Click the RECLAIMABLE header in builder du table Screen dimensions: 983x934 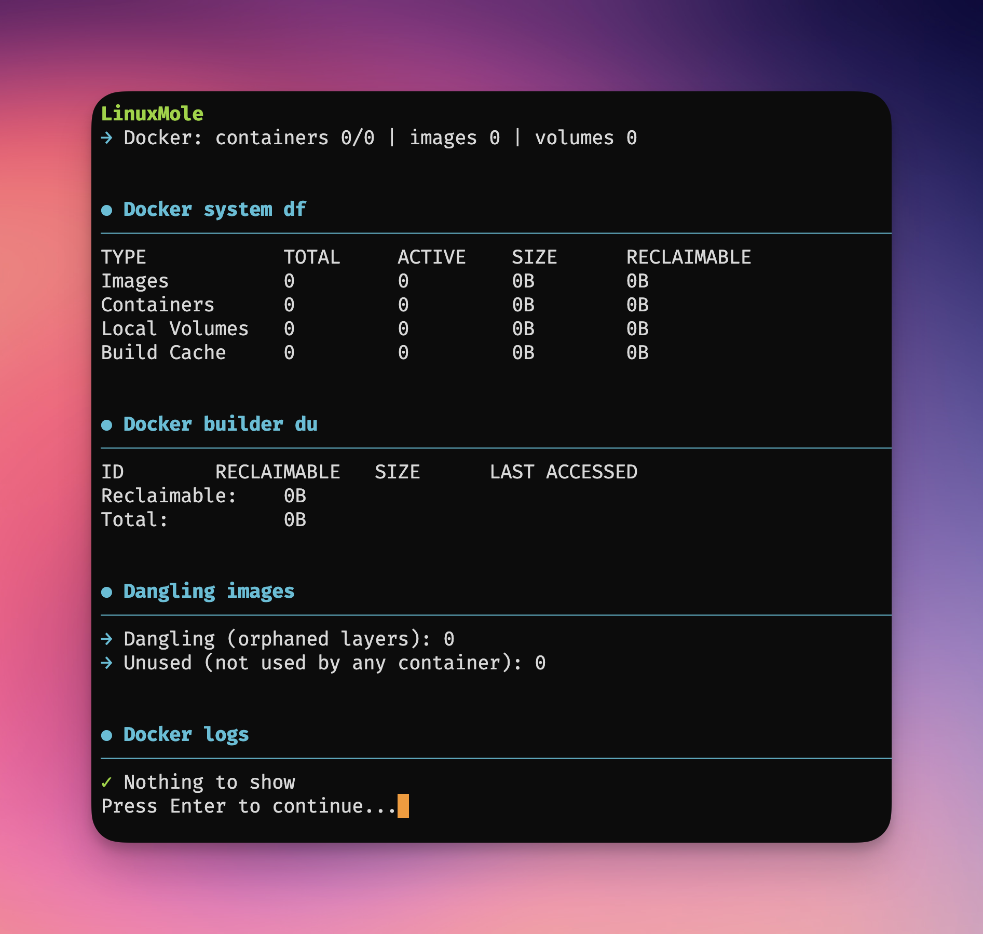(x=278, y=472)
